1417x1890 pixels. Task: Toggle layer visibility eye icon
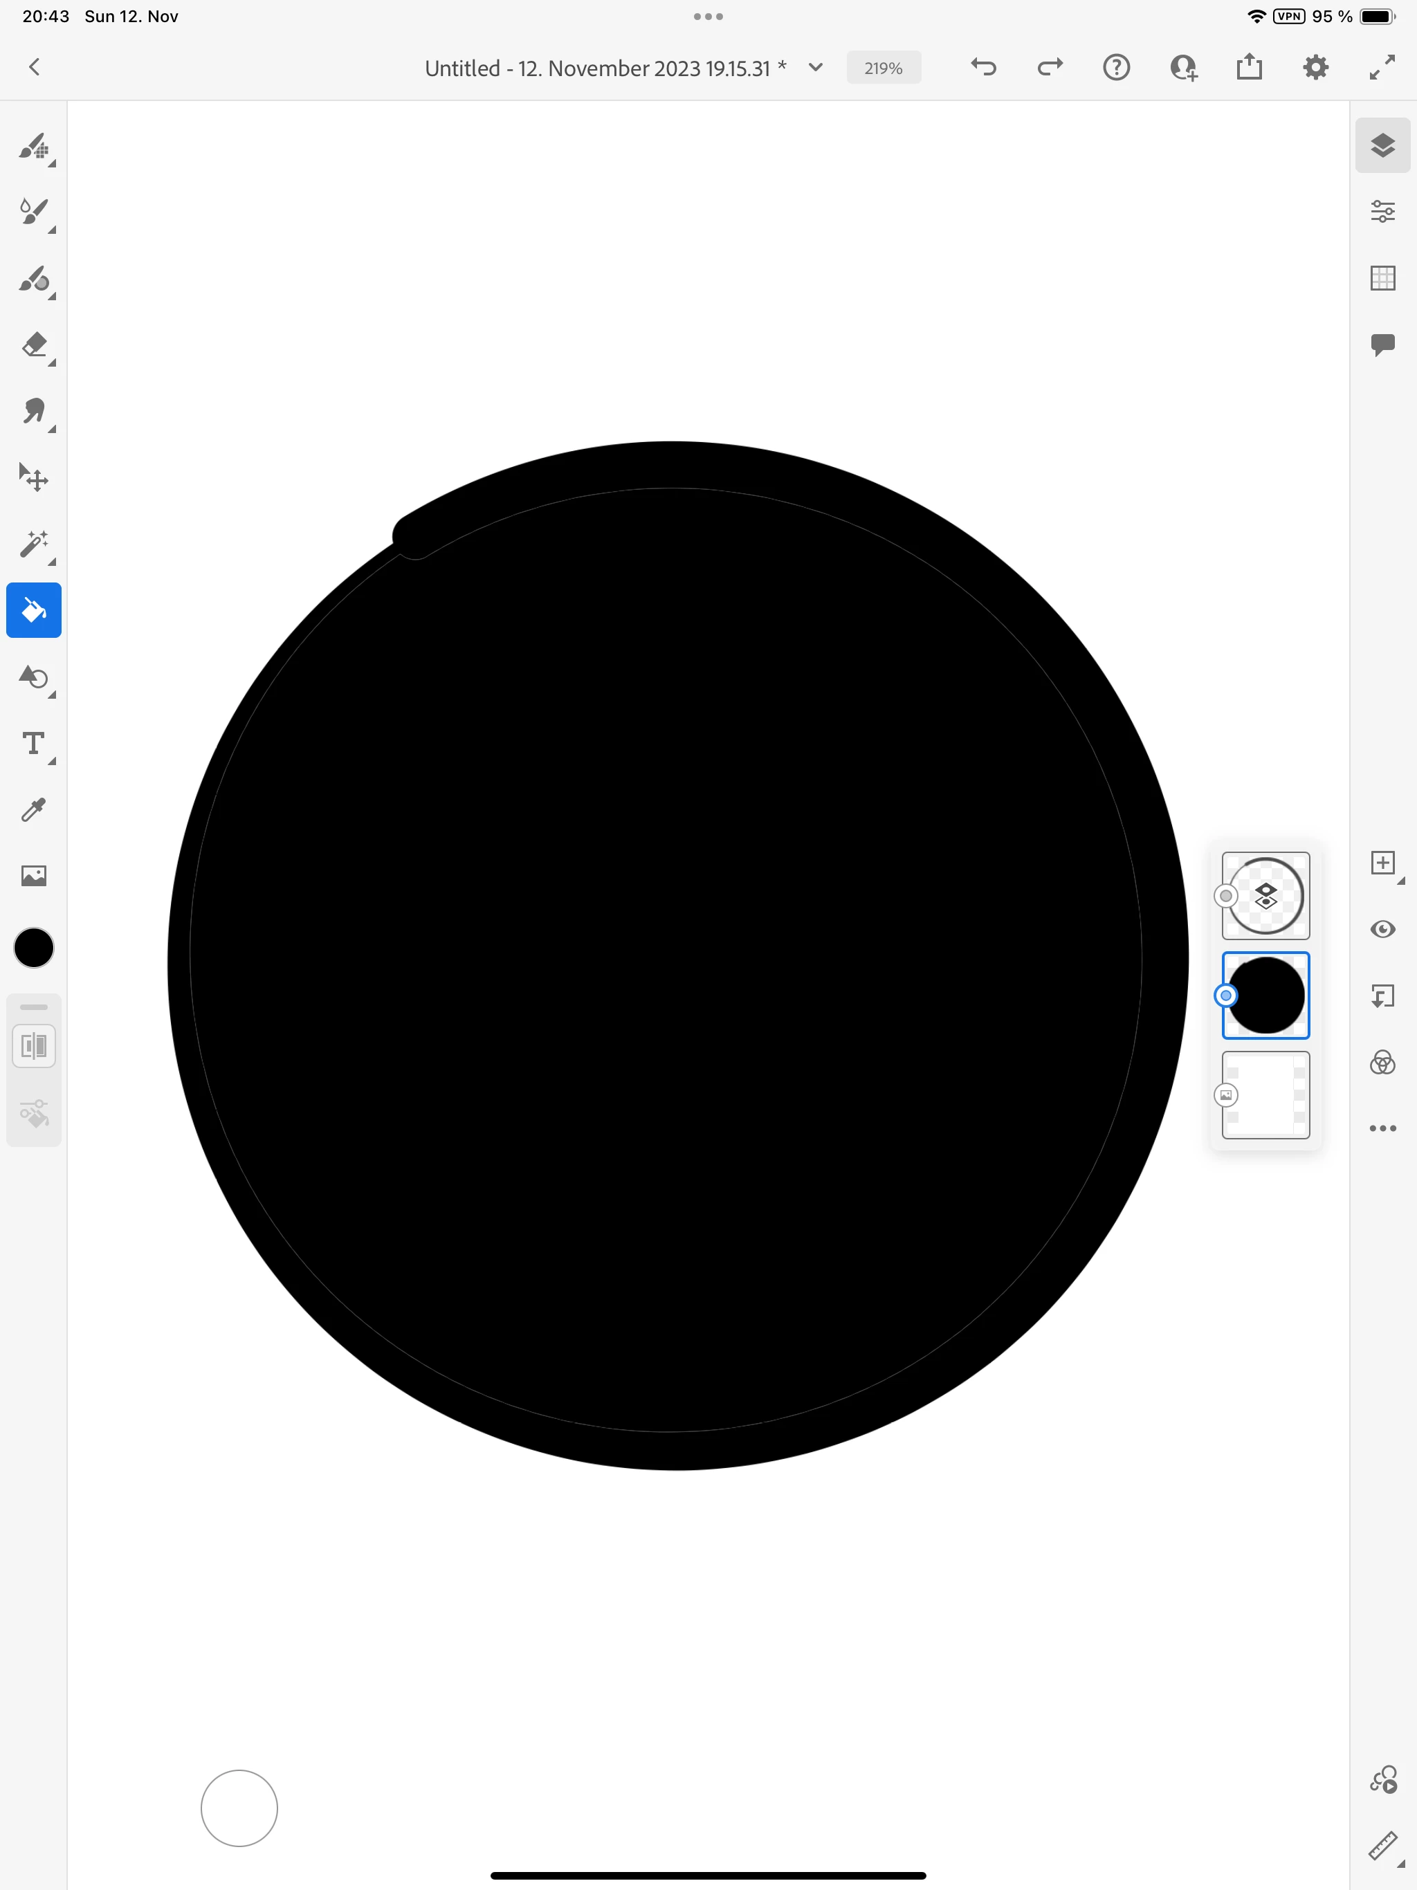[x=1382, y=929]
